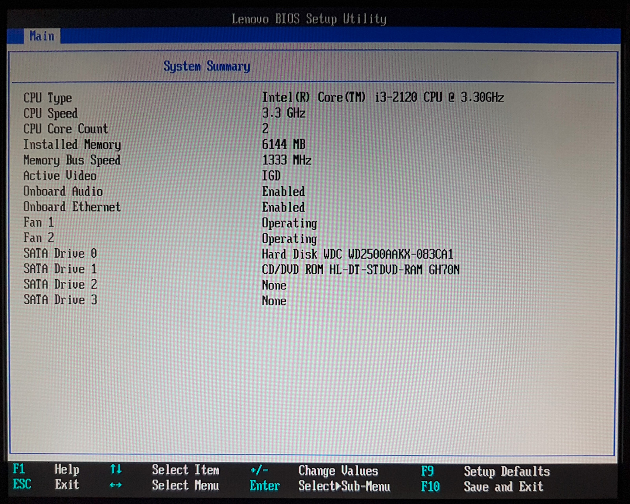Select the SATA Drive 3 label
Viewport: 630px width, 504px height.
tap(60, 300)
